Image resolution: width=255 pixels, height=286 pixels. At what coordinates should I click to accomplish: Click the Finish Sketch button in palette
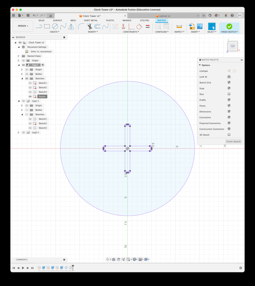click(233, 141)
